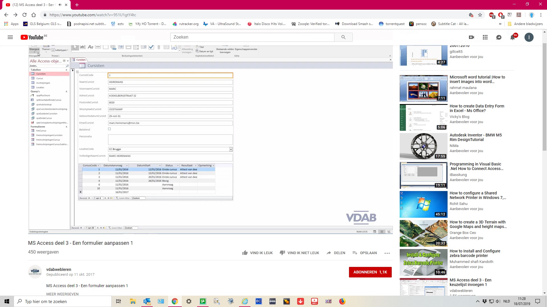This screenshot has height=307, width=547.
Task: Open the rutracker.org bookmark
Action: point(185,24)
